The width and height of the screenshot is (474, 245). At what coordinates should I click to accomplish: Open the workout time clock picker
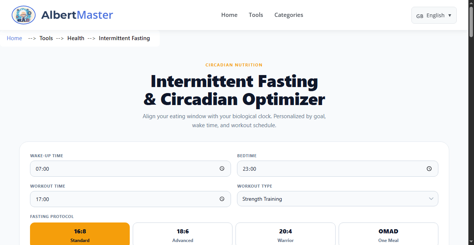click(222, 199)
